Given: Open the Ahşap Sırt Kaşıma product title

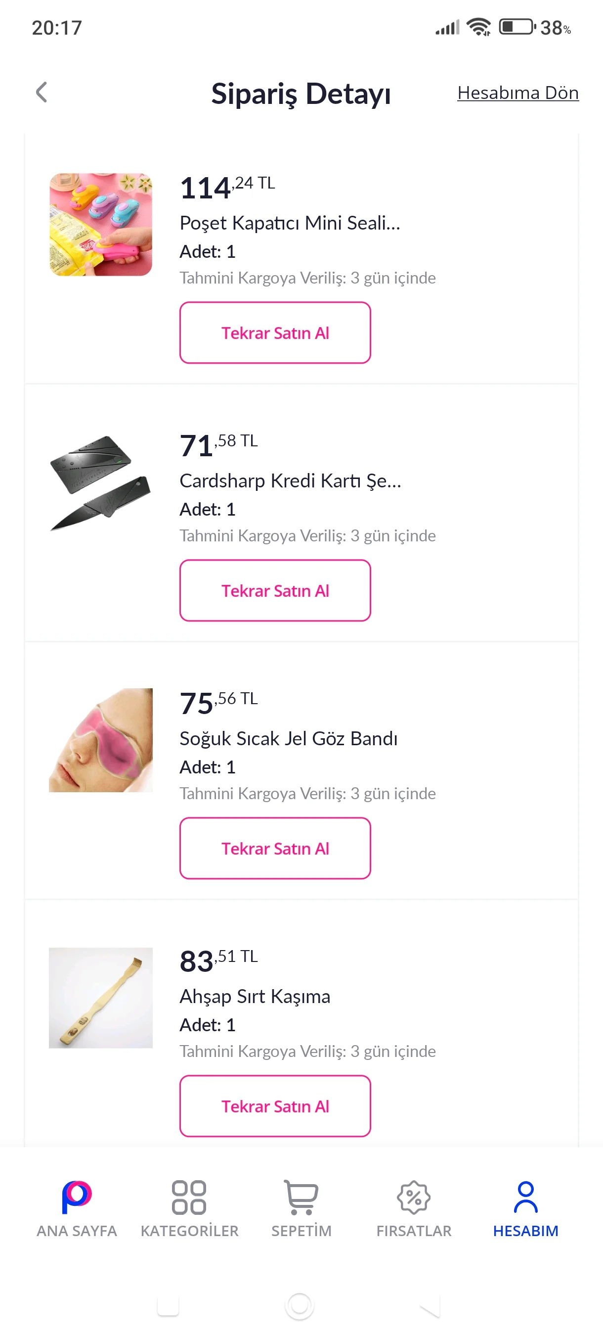Looking at the screenshot, I should pyautogui.click(x=255, y=996).
